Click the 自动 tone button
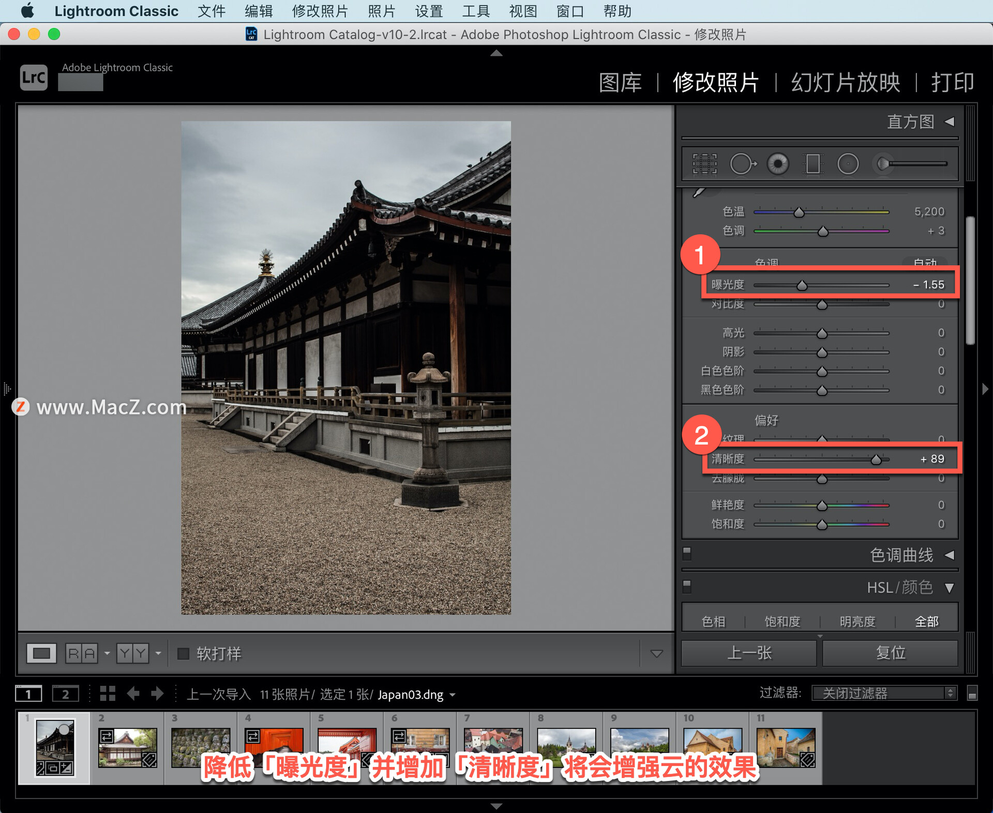993x813 pixels. point(925,263)
